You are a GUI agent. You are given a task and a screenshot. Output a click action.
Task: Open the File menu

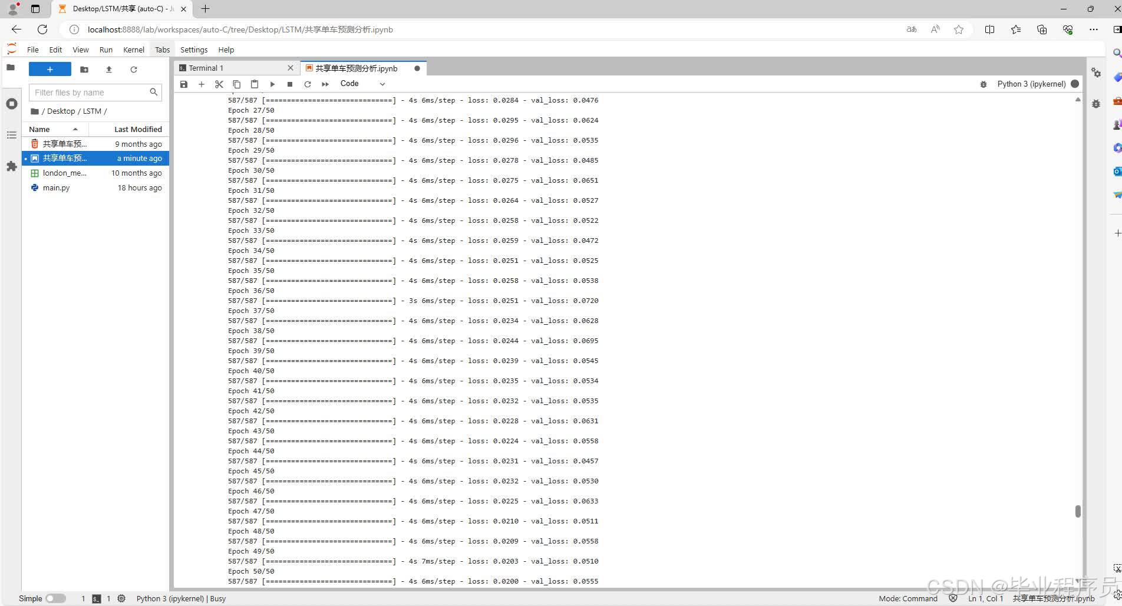(x=33, y=50)
